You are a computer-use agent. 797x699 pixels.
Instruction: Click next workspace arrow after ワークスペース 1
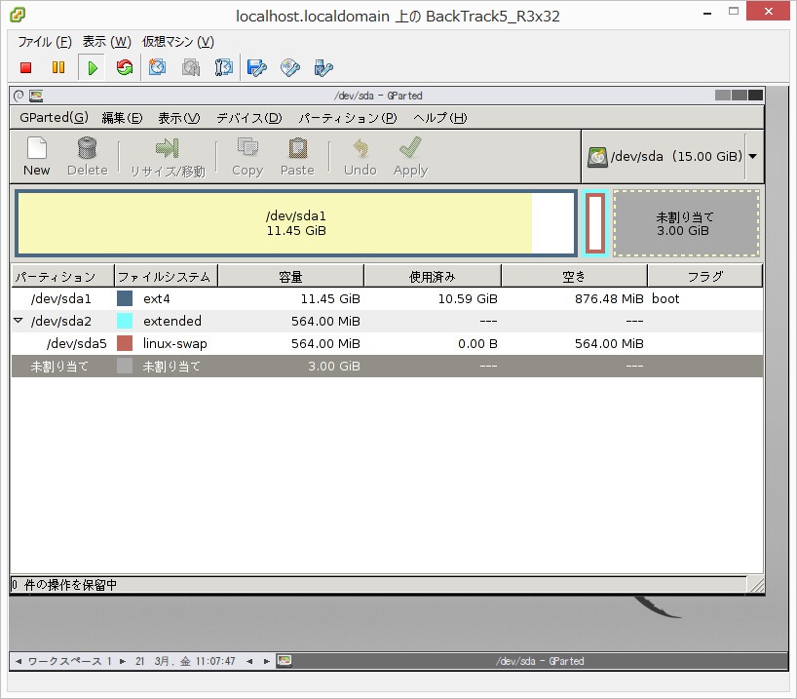click(x=123, y=661)
